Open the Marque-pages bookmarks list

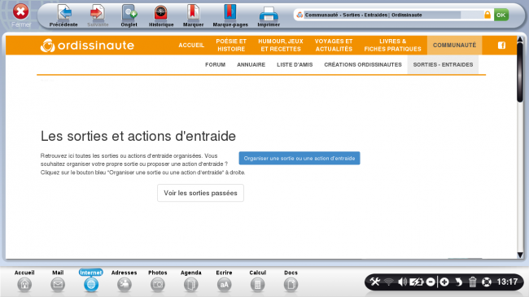tap(230, 15)
